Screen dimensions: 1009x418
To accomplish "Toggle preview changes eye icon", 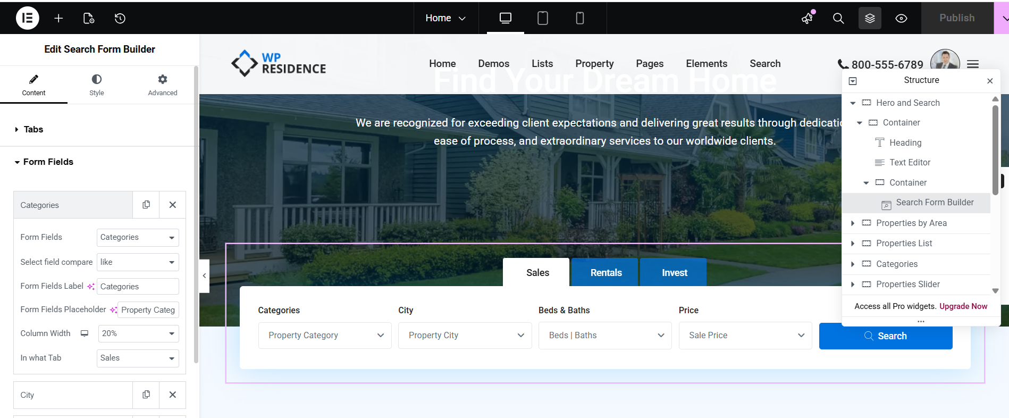I will point(901,18).
